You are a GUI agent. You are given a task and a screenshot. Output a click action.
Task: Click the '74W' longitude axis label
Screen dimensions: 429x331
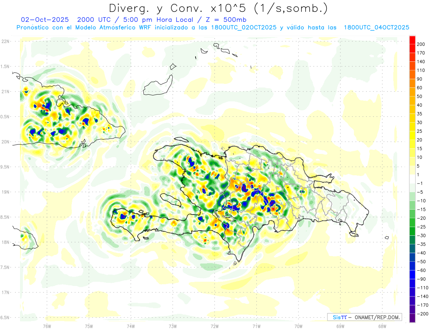coord(131,326)
